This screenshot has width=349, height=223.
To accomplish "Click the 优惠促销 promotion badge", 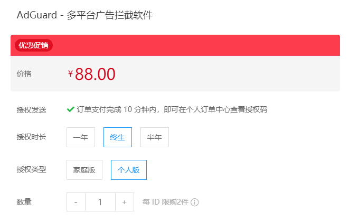I will 34,45.
